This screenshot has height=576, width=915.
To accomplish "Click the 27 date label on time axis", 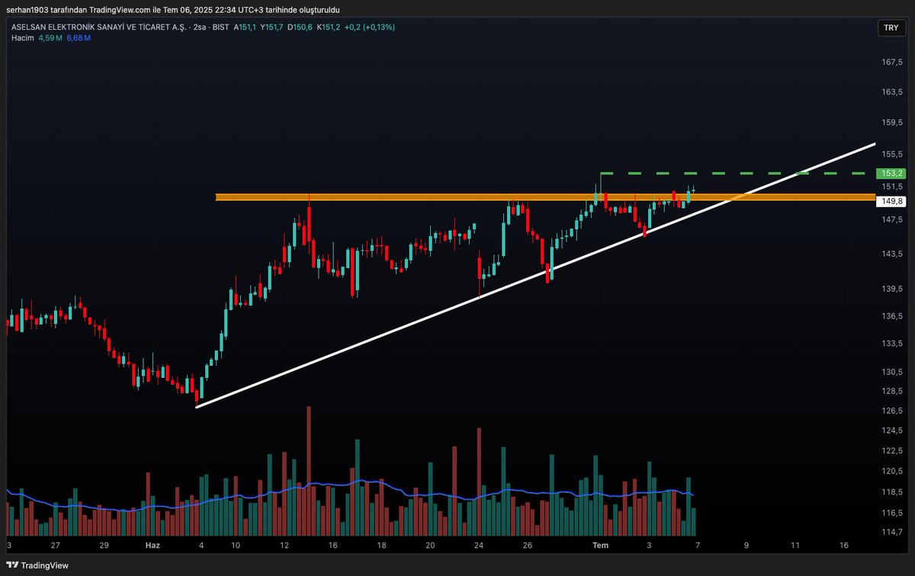I will coord(56,546).
